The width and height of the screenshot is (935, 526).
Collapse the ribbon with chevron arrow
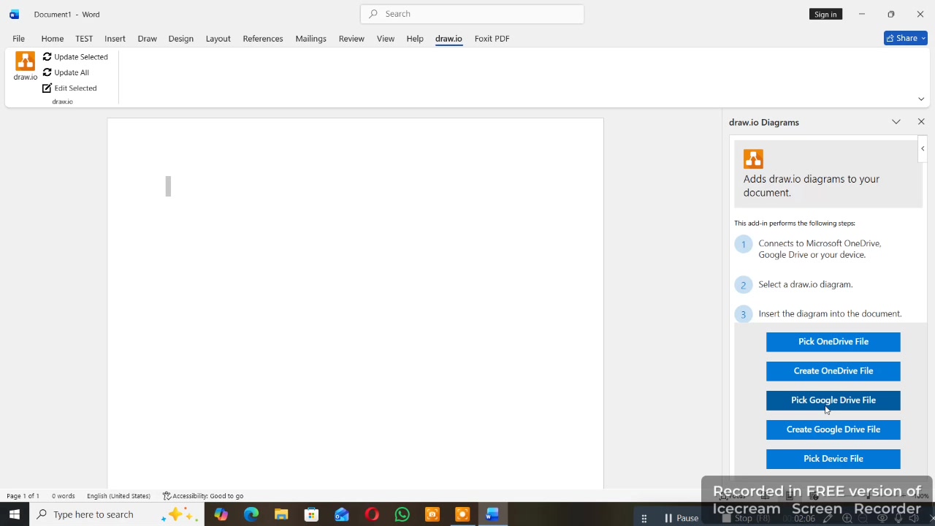click(921, 99)
